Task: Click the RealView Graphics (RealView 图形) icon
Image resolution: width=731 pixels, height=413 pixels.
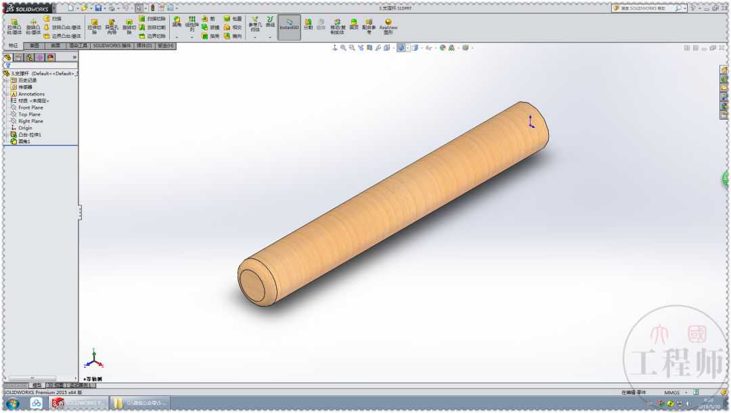Action: 388,25
